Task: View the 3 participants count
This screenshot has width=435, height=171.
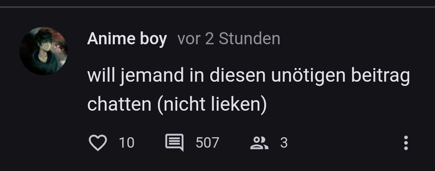Action: (x=284, y=143)
